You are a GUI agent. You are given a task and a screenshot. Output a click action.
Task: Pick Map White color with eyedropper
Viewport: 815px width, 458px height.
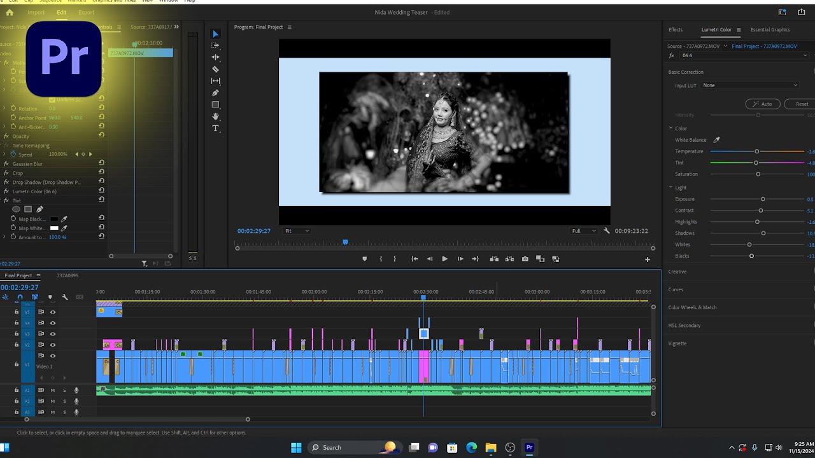click(64, 228)
